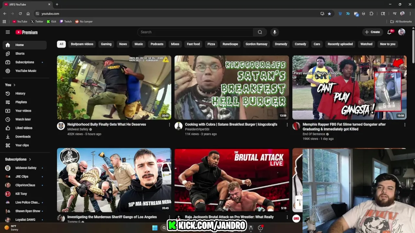Open the Kick bookmark
Image resolution: width=415 pixels, height=233 pixels.
point(52,22)
